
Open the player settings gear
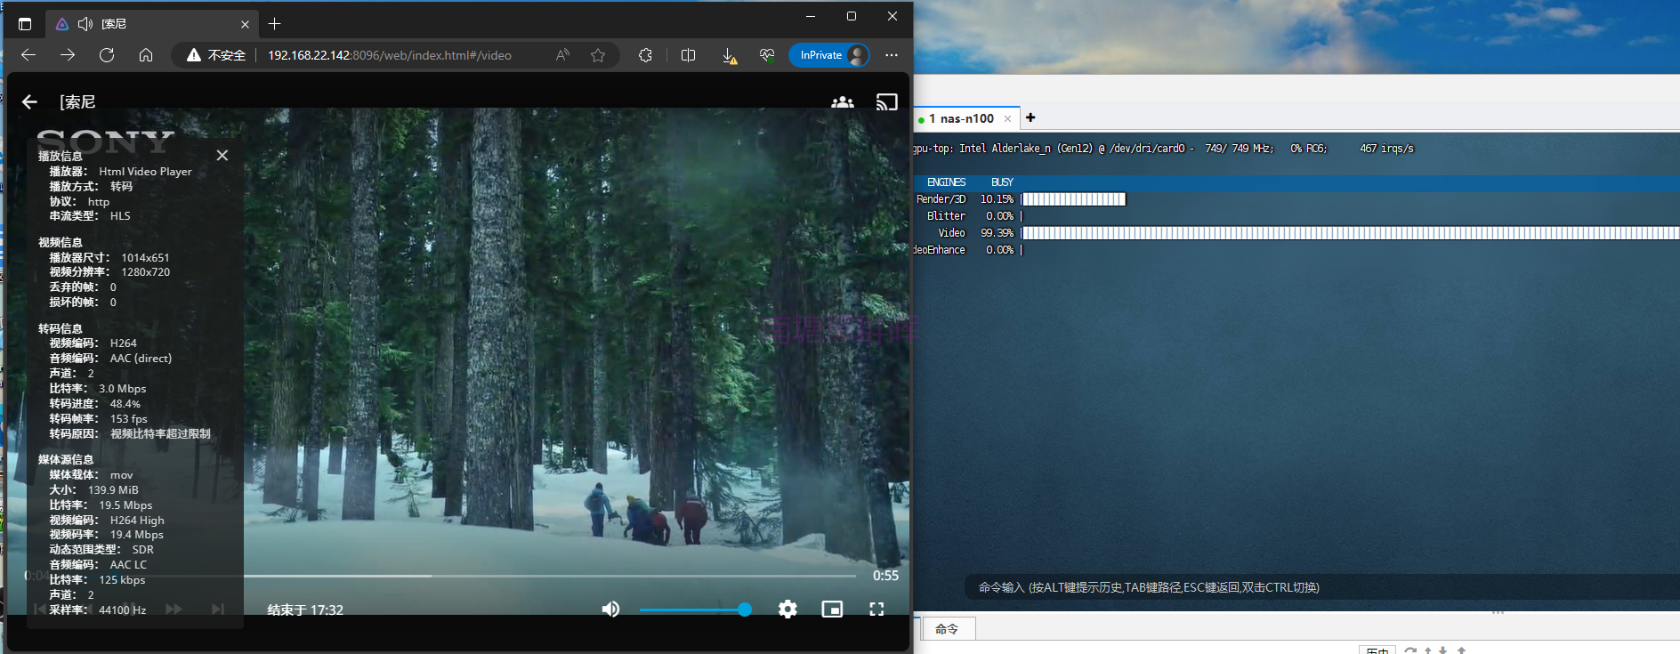point(787,610)
